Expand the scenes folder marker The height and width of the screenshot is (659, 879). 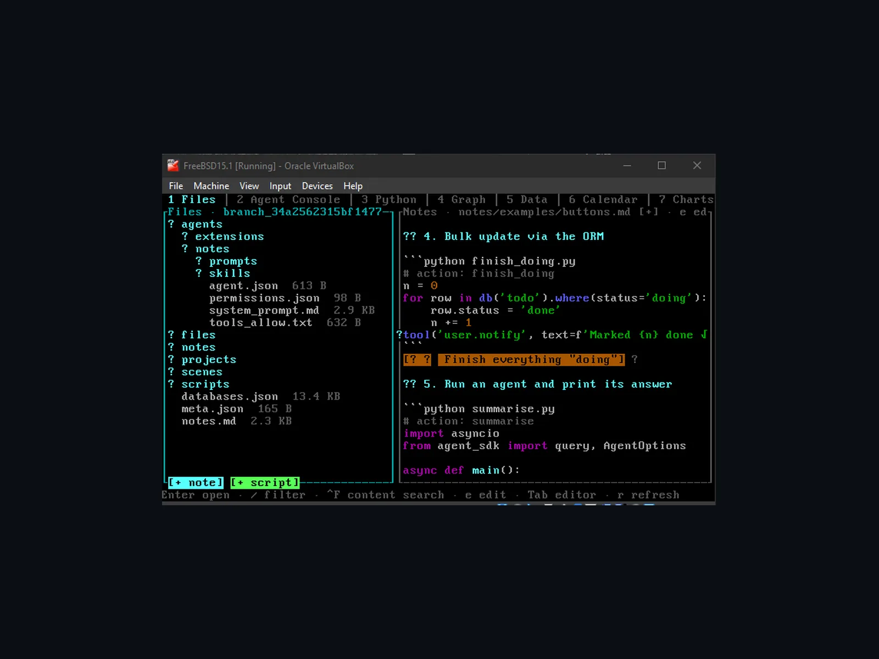171,372
